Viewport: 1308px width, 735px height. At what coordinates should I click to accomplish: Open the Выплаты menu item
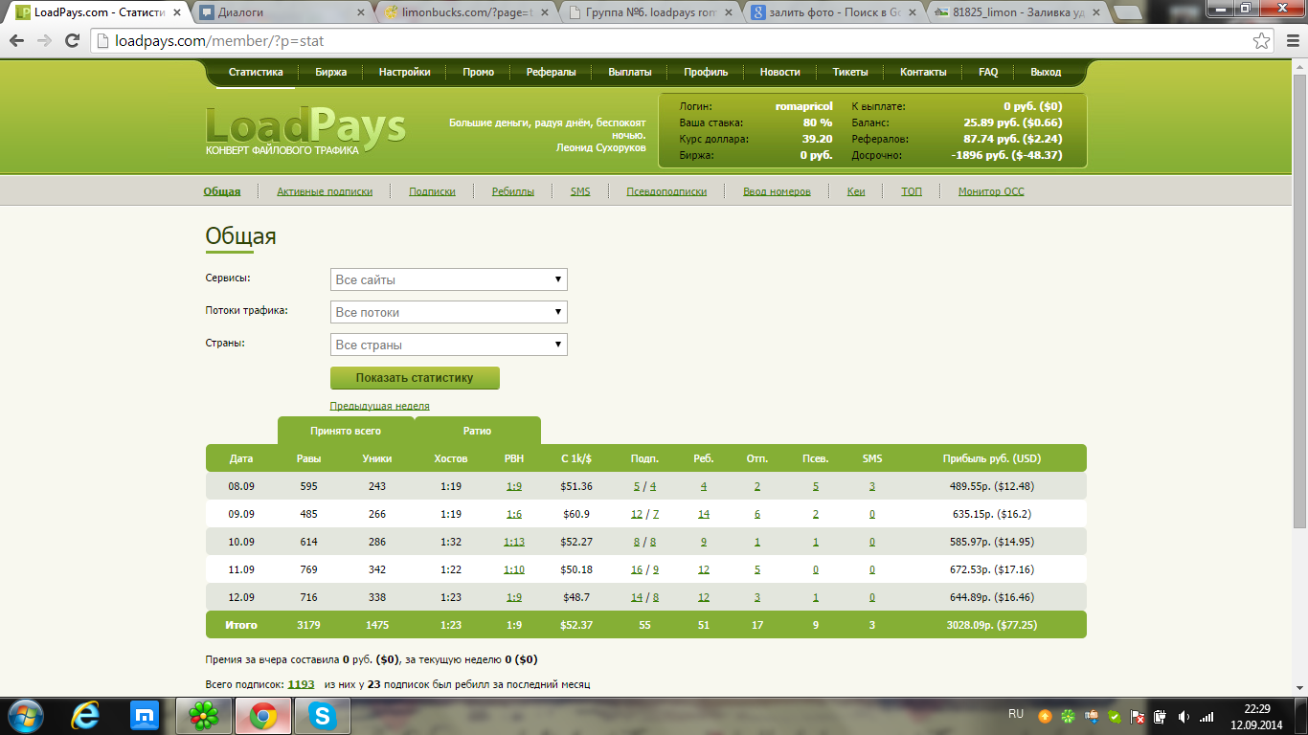629,72
